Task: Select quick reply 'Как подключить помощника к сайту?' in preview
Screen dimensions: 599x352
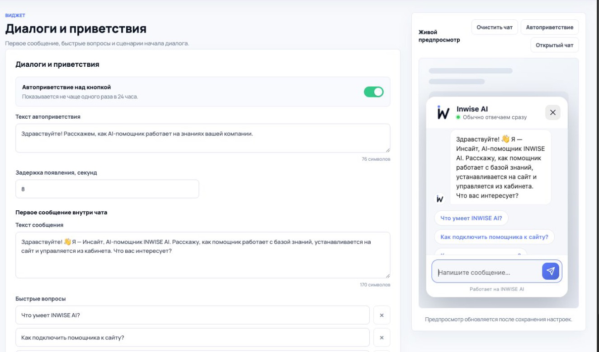Action: pos(494,236)
